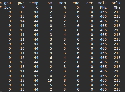Click the "%" unit under the mem header

click(x=65, y=7)
